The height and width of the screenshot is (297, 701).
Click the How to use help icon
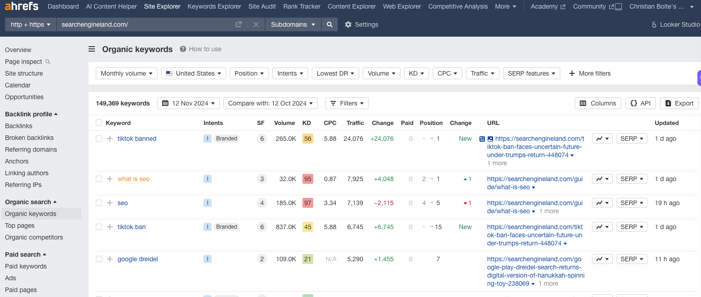[x=183, y=49]
